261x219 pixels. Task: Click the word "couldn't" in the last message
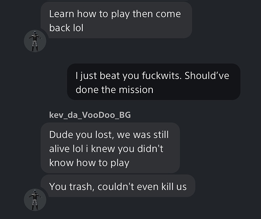coord(116,187)
